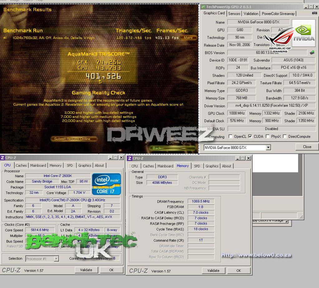Click OK in right CPU-Z window
Image resolution: width=319 pixels, height=288 pixels.
[x=239, y=271]
